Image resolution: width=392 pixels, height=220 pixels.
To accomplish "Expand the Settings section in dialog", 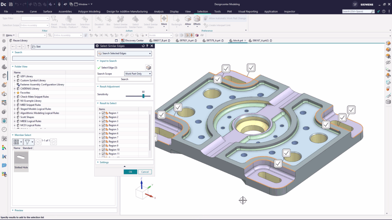I will pos(104,162).
